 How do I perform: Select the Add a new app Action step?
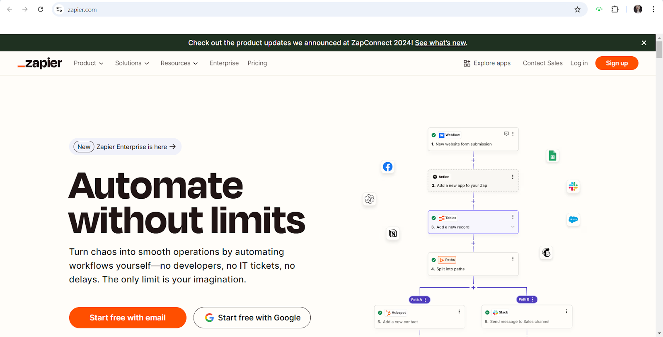[473, 181]
